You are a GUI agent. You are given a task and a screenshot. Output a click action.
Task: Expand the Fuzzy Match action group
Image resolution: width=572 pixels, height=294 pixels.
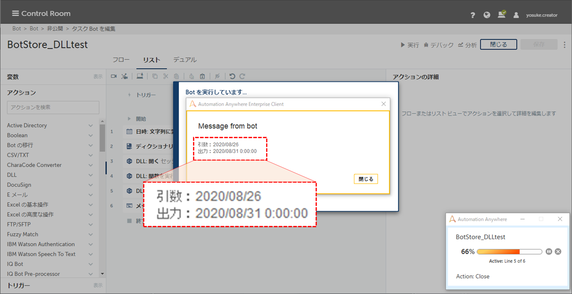91,234
